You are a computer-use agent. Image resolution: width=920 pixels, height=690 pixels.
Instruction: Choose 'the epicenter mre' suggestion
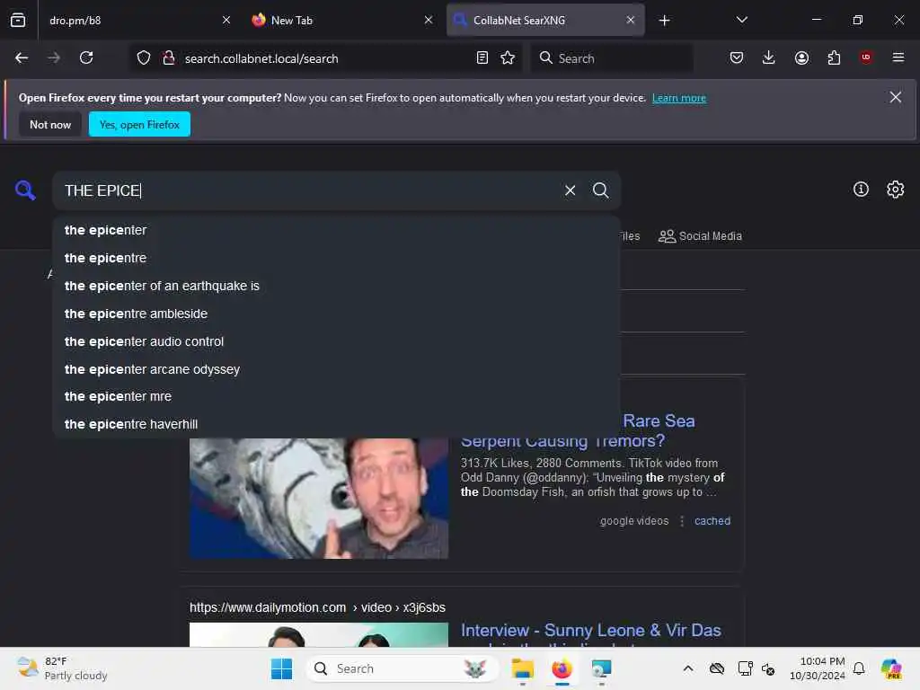(336, 396)
